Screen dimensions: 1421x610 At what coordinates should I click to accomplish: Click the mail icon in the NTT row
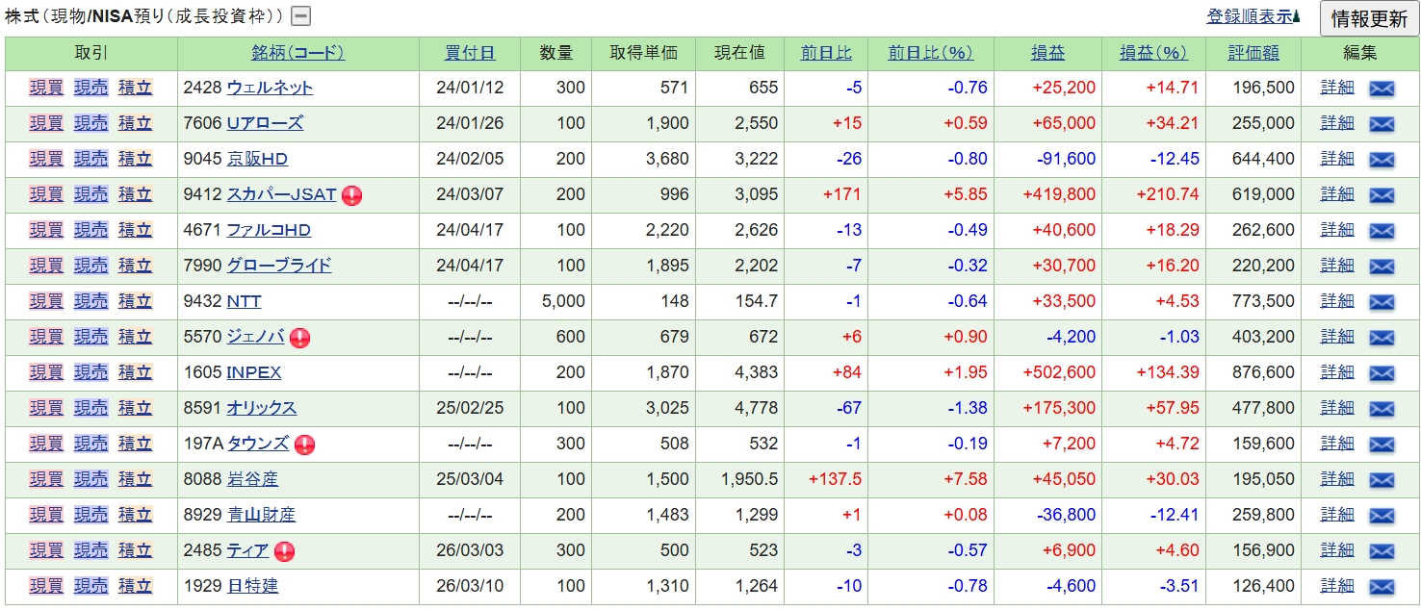(x=1382, y=302)
